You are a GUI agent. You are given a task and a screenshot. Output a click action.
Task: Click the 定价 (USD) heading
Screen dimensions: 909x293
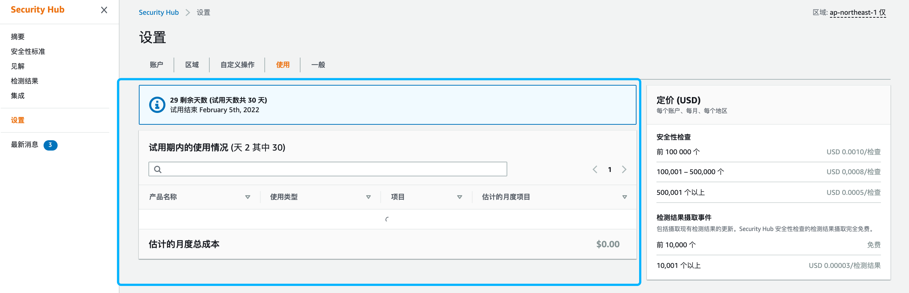click(x=679, y=100)
